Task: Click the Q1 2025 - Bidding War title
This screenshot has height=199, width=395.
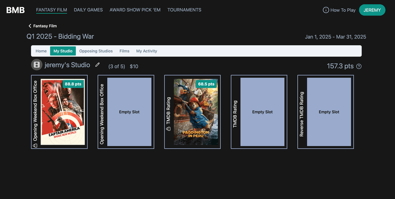Action: (x=60, y=37)
